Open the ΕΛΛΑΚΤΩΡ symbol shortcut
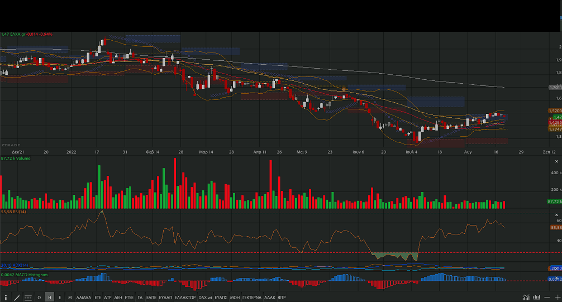This screenshot has height=302, width=562. pyautogui.click(x=185, y=298)
